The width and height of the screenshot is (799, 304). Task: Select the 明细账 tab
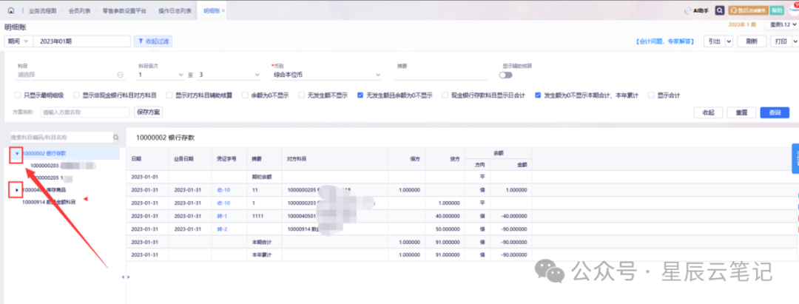coord(211,10)
